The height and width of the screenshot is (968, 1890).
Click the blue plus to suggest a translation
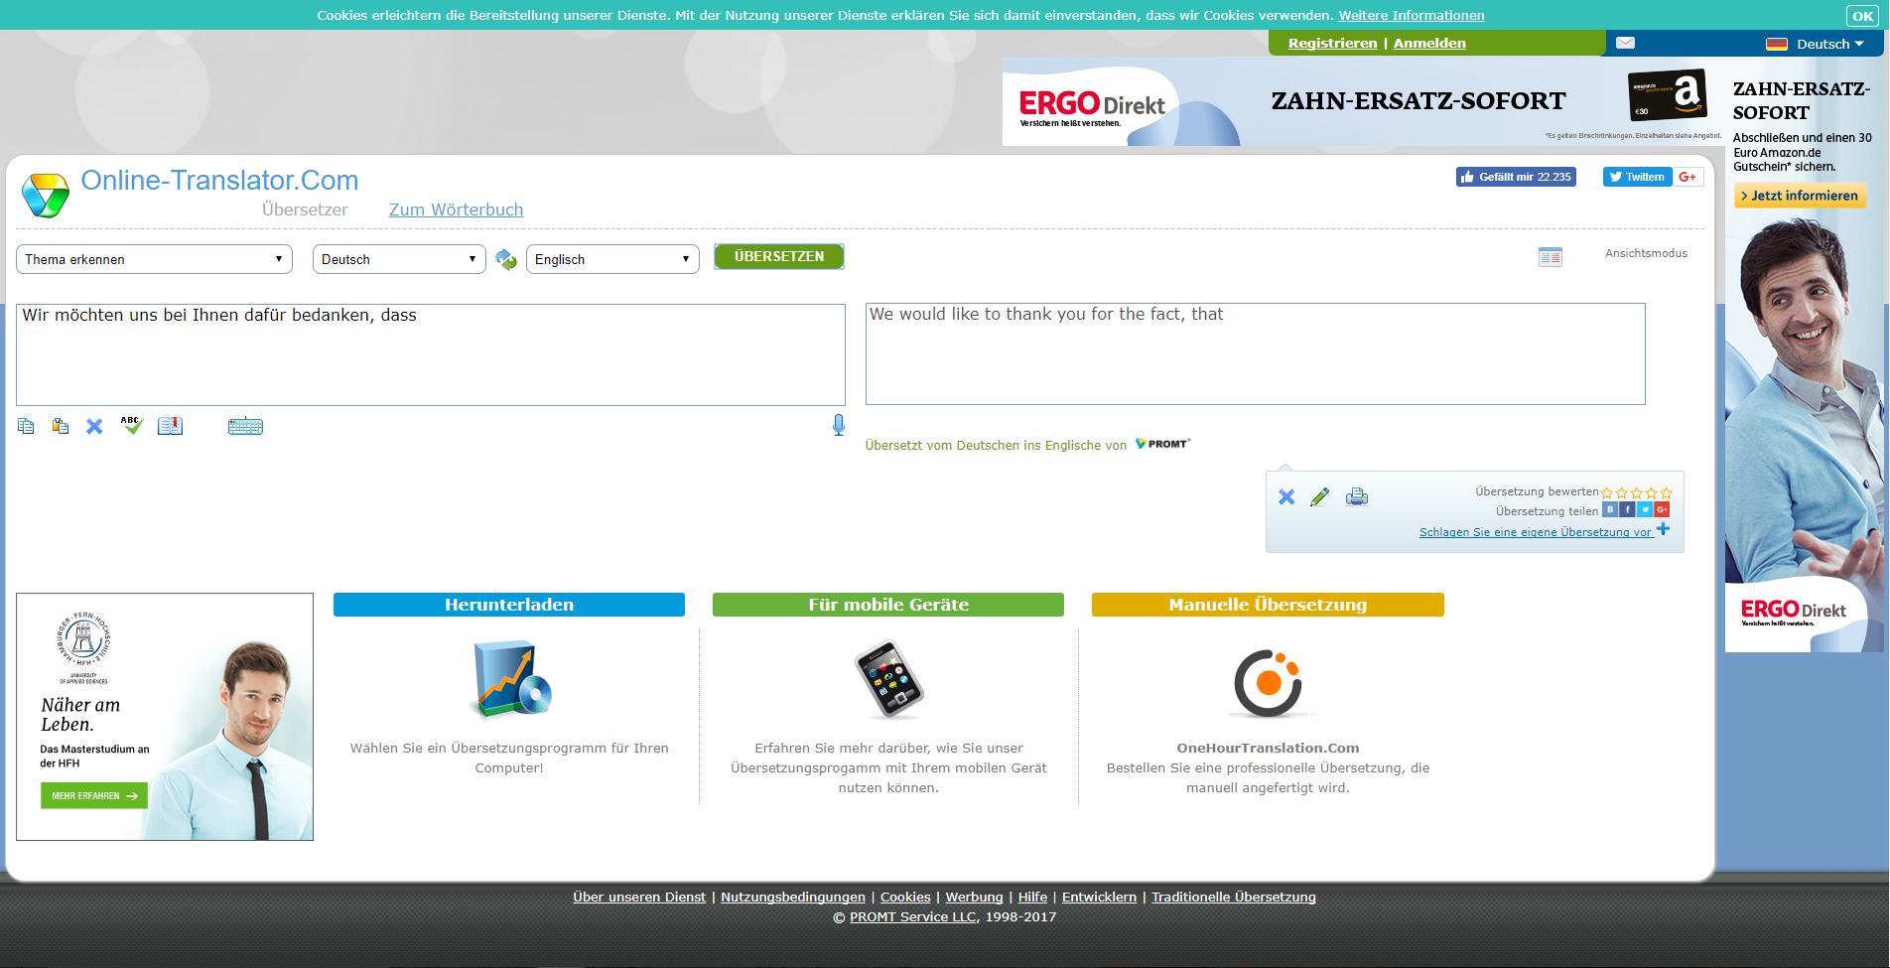pyautogui.click(x=1664, y=529)
